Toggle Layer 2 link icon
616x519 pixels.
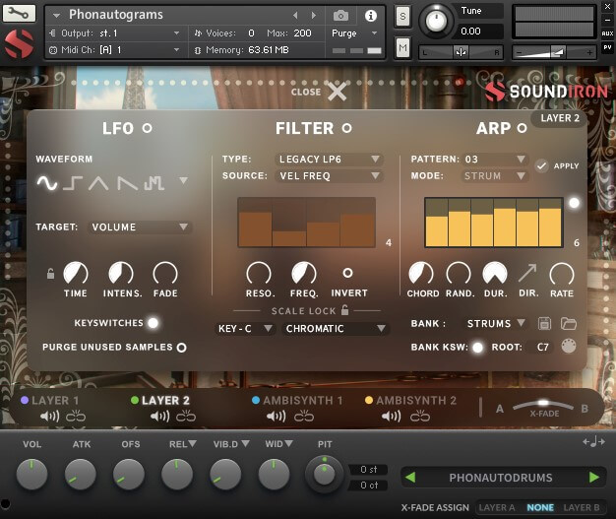186,416
